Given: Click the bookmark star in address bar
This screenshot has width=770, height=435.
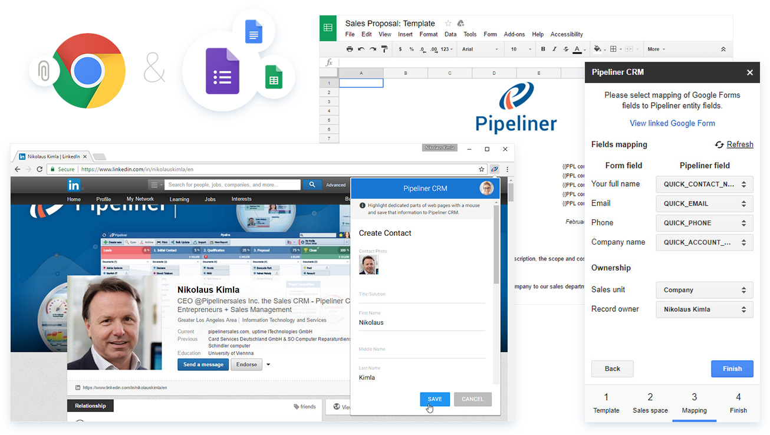Looking at the screenshot, I should coord(481,169).
